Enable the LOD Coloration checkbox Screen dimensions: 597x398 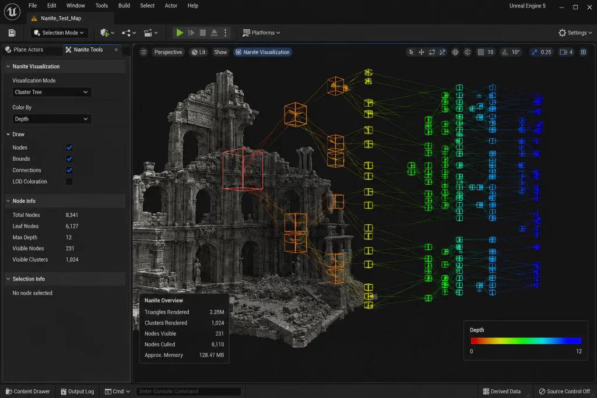[69, 181]
